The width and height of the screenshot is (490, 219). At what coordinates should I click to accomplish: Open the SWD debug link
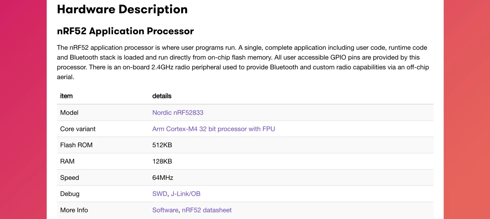tap(160, 194)
